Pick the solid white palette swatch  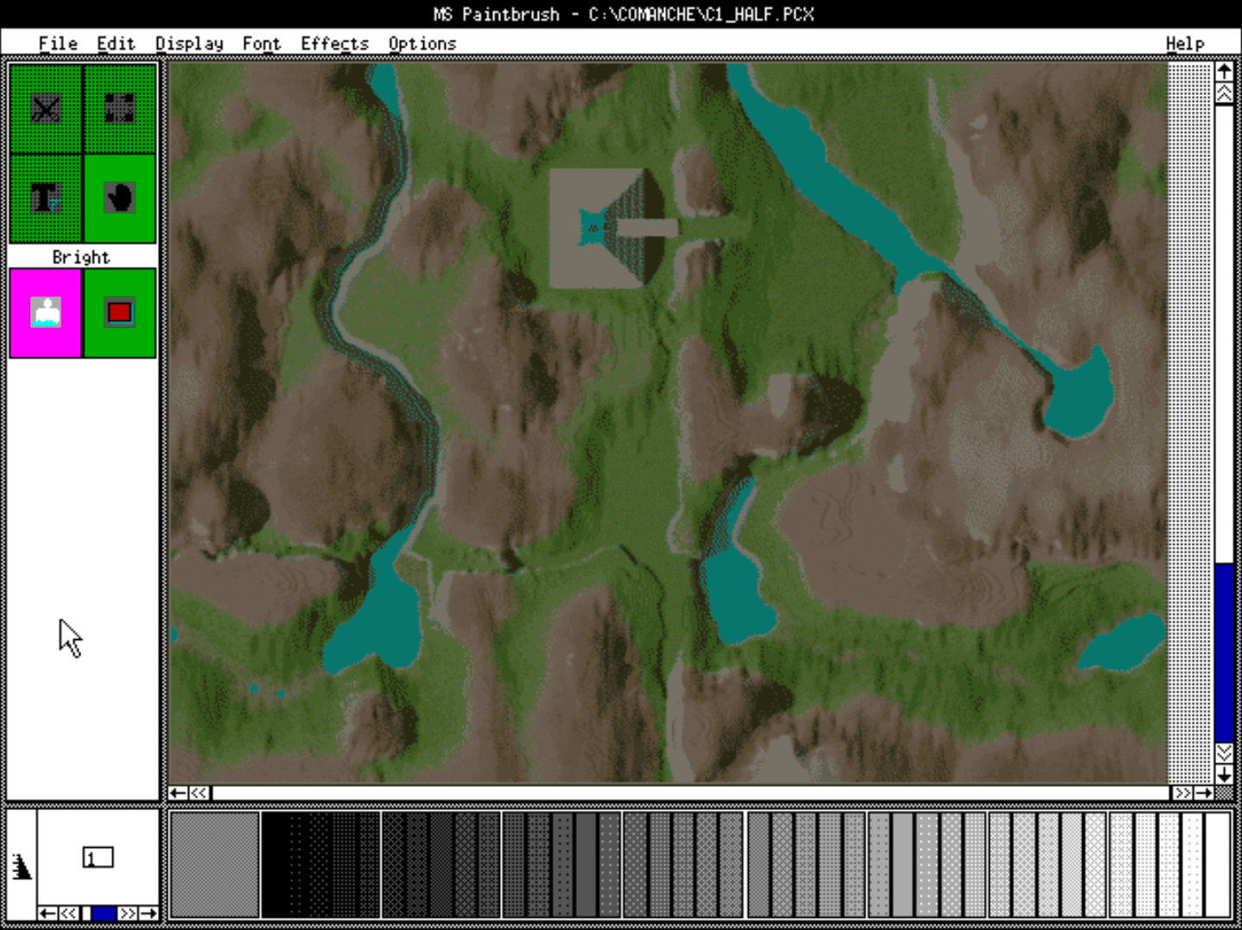click(1217, 864)
